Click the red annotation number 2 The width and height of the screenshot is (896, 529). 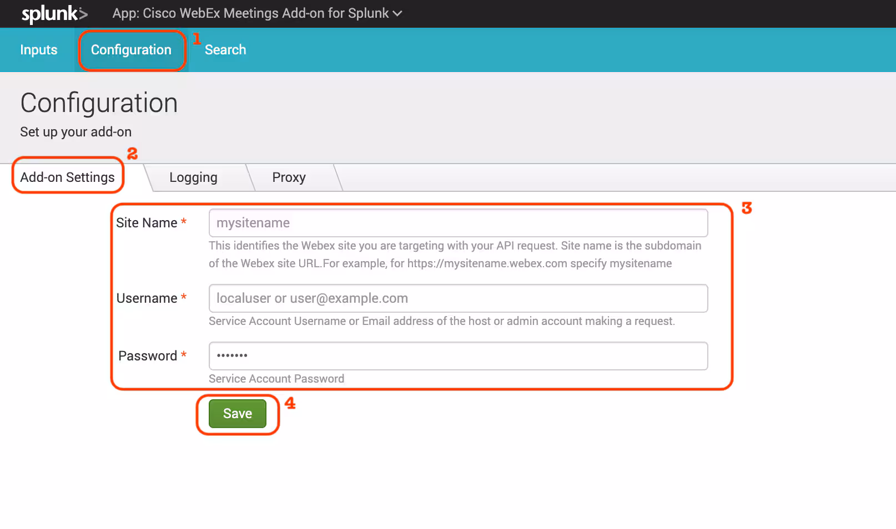pyautogui.click(x=132, y=154)
